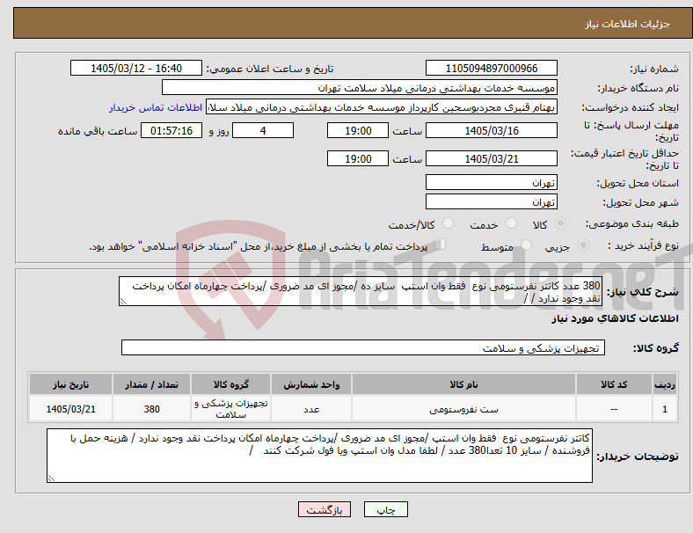The image size is (693, 533).
Task: Click the کد کالا cell showing --
Action: click(614, 409)
